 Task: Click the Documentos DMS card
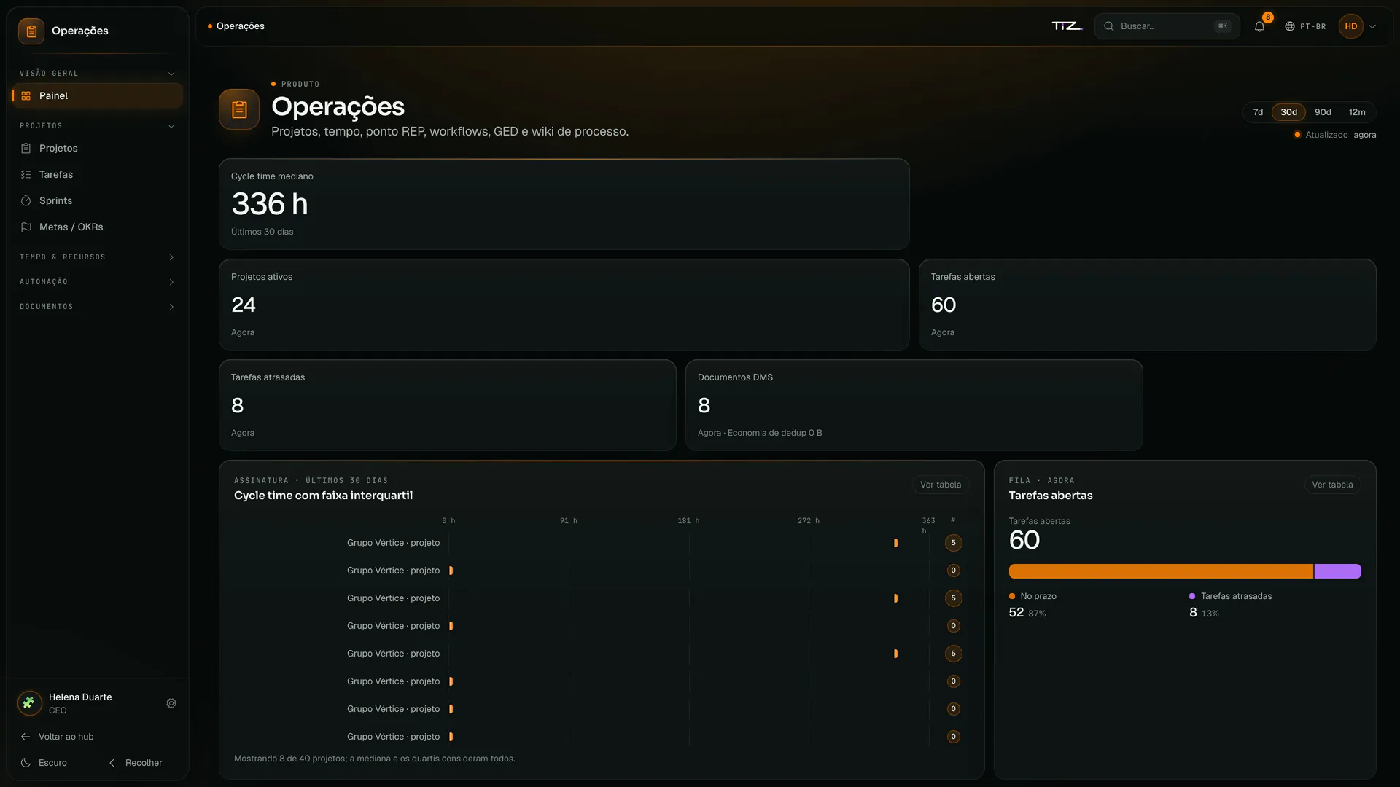[x=914, y=405]
